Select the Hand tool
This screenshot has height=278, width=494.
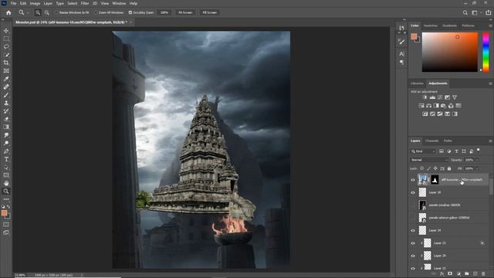(x=6, y=183)
